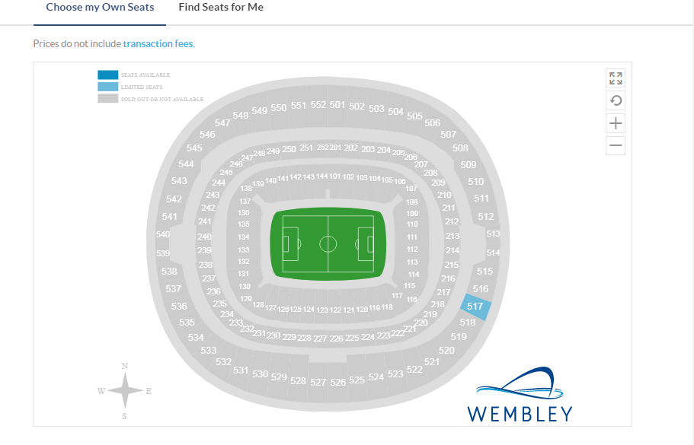Reset the seat map view

(616, 100)
